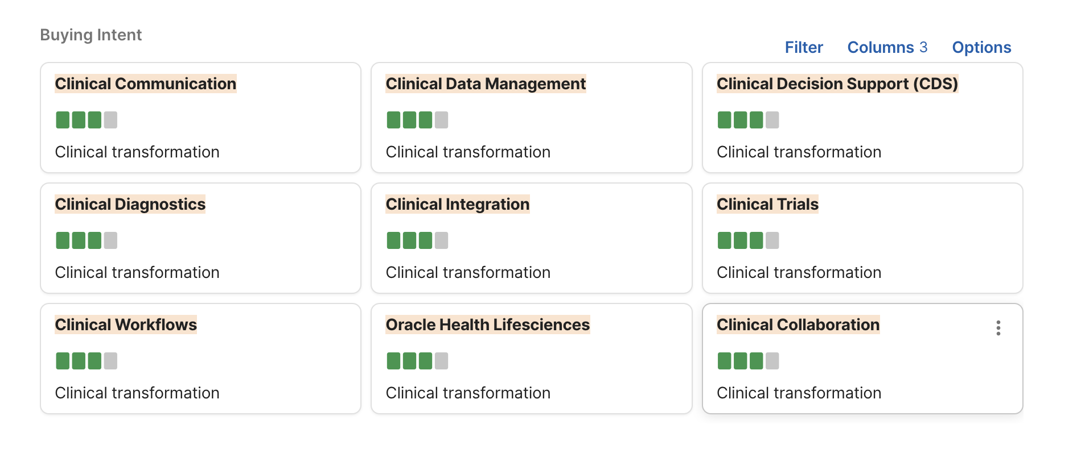Screen dimensions: 1085x449
Task: Click the Clinical transformation label under Clinical Diagnostics
Action: pos(137,272)
